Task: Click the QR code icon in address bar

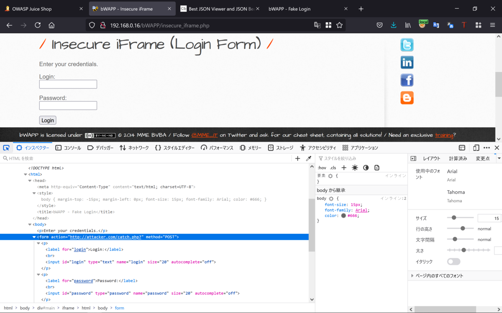Action: point(328,25)
